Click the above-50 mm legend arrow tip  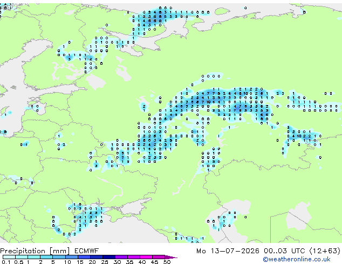pyautogui.click(x=171, y=258)
